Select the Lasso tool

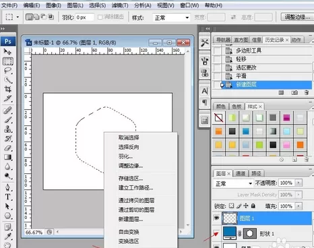(7, 71)
